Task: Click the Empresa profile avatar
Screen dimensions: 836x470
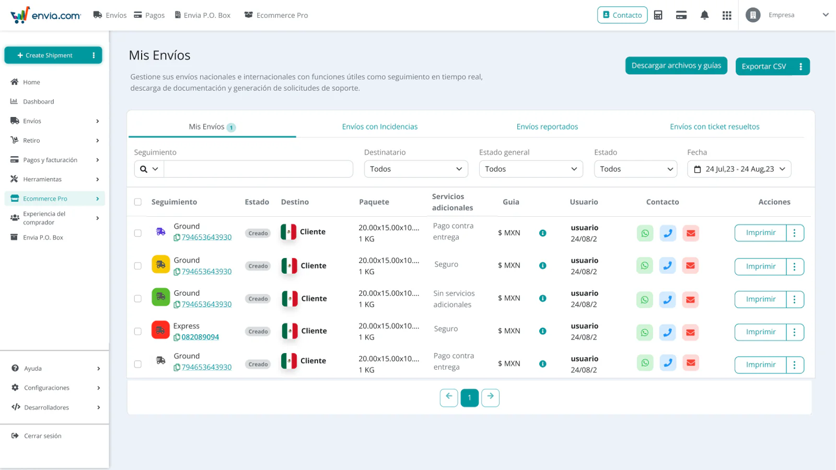Action: (x=753, y=15)
